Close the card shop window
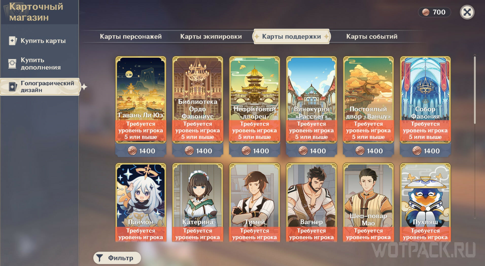This screenshot has width=485, height=266. coord(467,12)
